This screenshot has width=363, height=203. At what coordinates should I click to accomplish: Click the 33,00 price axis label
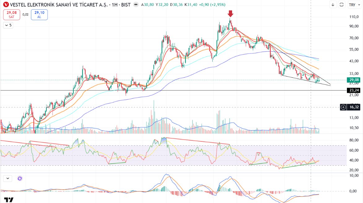pos(354,74)
